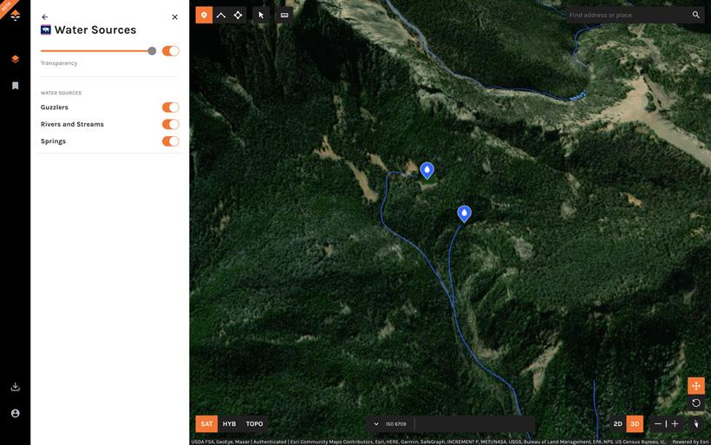This screenshot has width=711, height=445.
Task: Open the bookmarks saved items icon
Action: [15, 86]
